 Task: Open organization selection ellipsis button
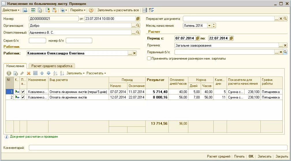(134, 26)
